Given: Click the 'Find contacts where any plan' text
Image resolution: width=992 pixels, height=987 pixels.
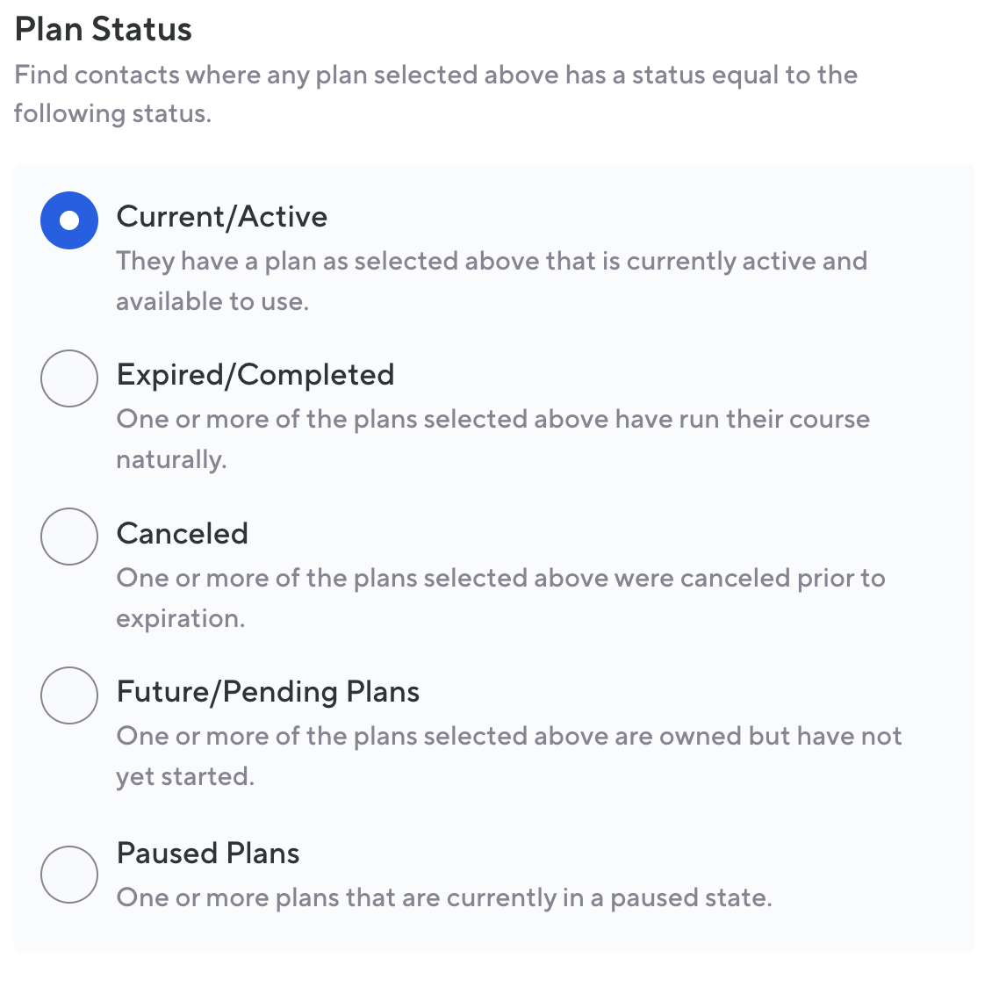Looking at the screenshot, I should coord(435,75).
